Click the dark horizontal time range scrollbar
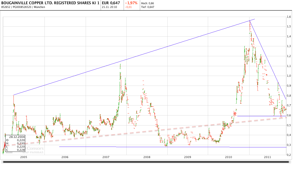Screen dimensions: 299x172 point(146,162)
